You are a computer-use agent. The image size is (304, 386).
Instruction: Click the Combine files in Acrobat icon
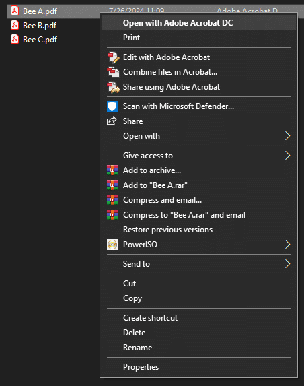pos(113,72)
